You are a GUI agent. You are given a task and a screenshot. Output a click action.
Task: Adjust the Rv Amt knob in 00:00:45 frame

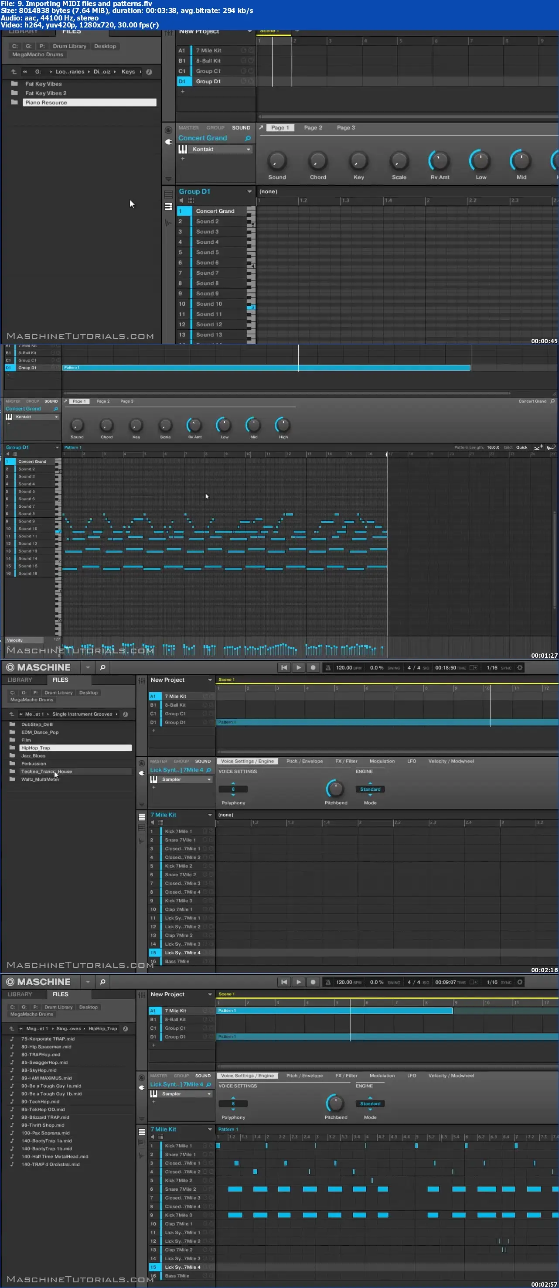pyautogui.click(x=440, y=161)
